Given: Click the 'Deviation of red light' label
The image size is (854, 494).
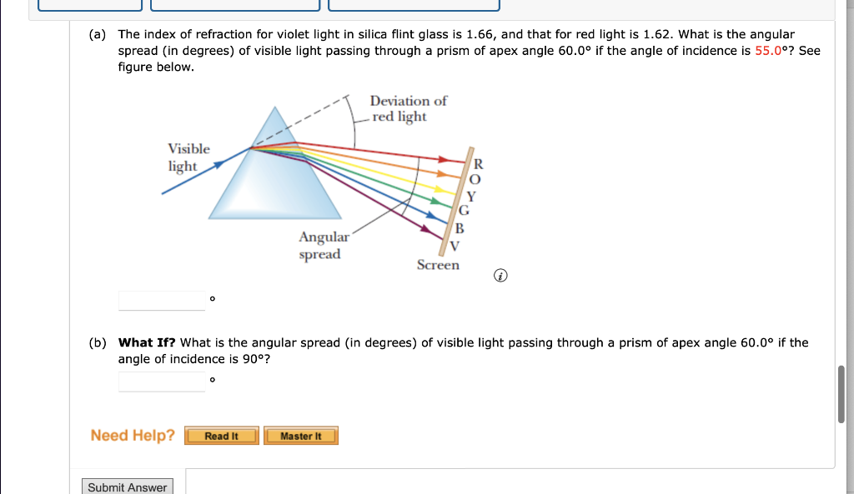Looking at the screenshot, I should click(x=409, y=108).
